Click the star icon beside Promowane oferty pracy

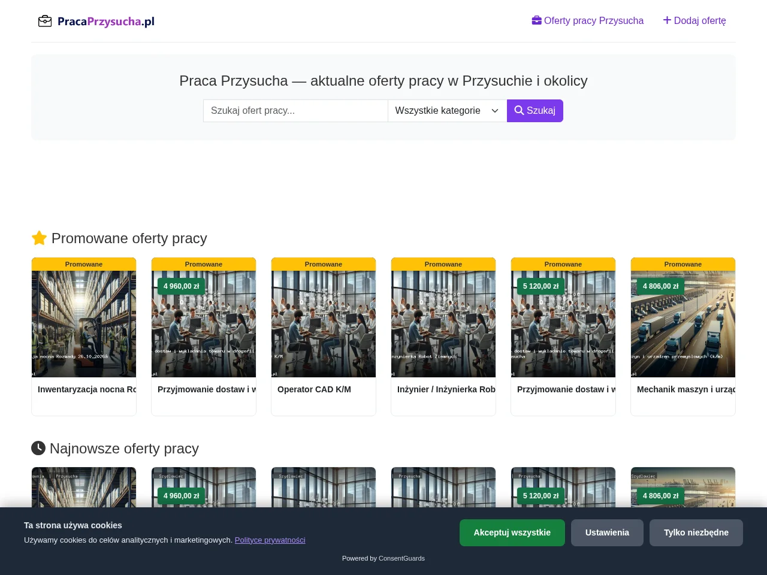[39, 238]
